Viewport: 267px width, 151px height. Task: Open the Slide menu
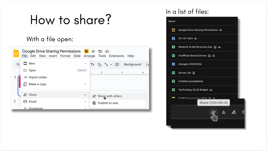77,56
